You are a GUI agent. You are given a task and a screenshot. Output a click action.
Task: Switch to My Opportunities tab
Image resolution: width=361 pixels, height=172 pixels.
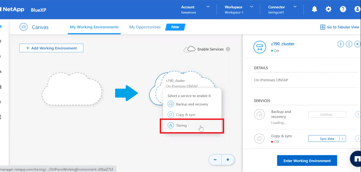click(145, 27)
